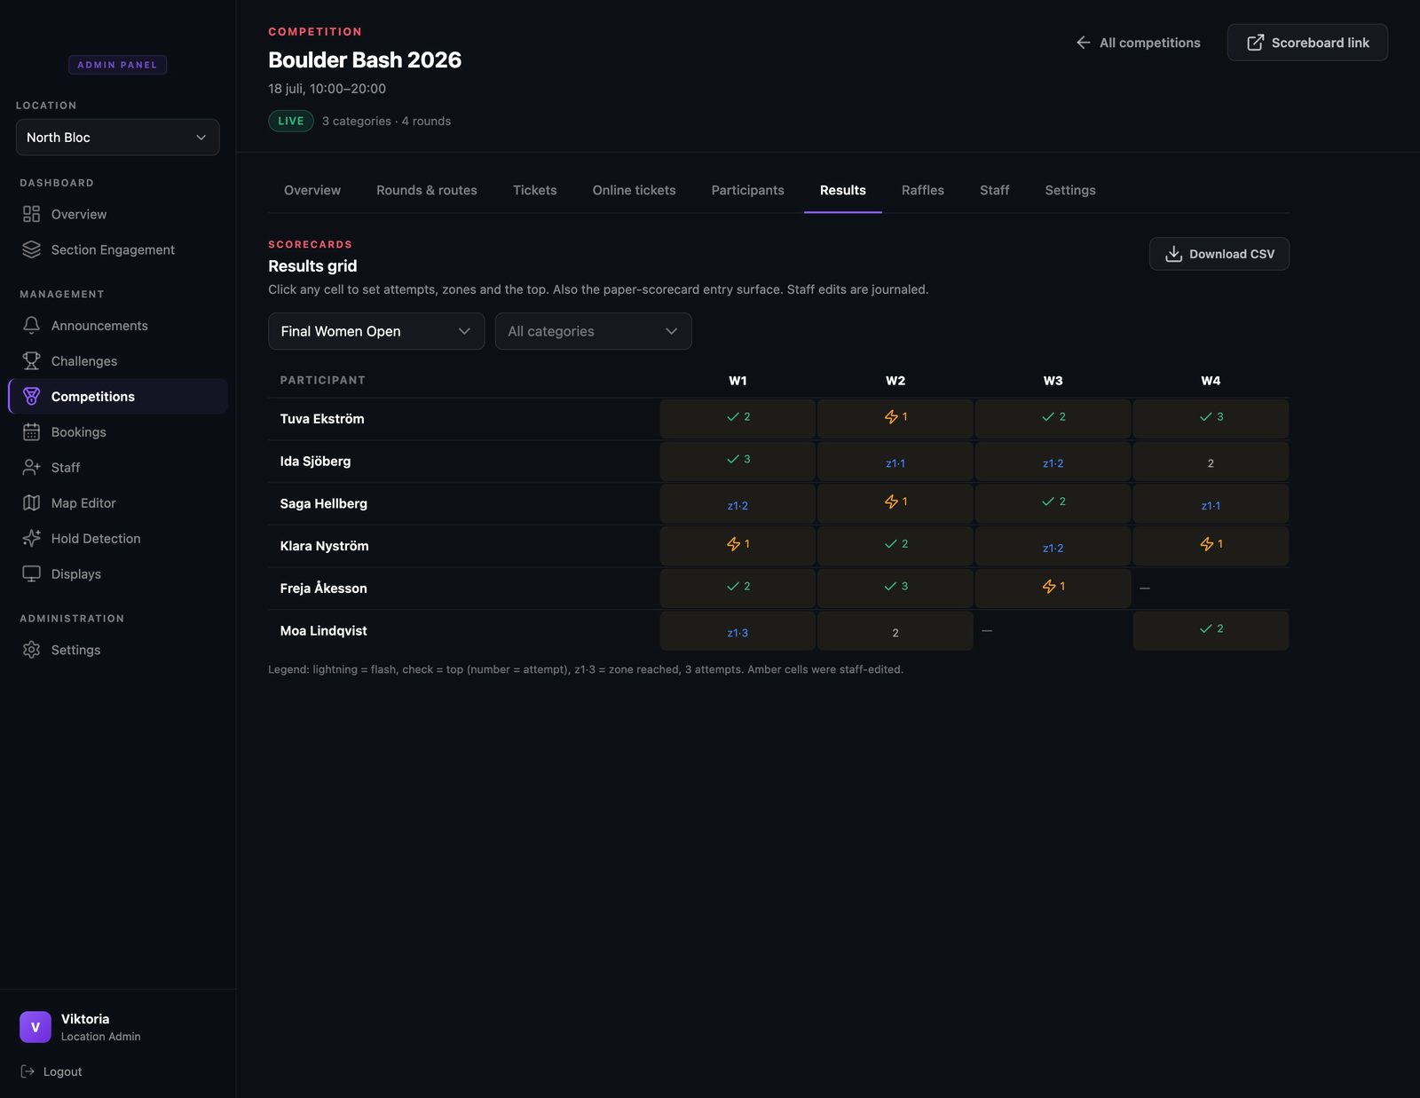This screenshot has width=1420, height=1098.
Task: Click the Competitions medal icon
Action: pyautogui.click(x=31, y=397)
